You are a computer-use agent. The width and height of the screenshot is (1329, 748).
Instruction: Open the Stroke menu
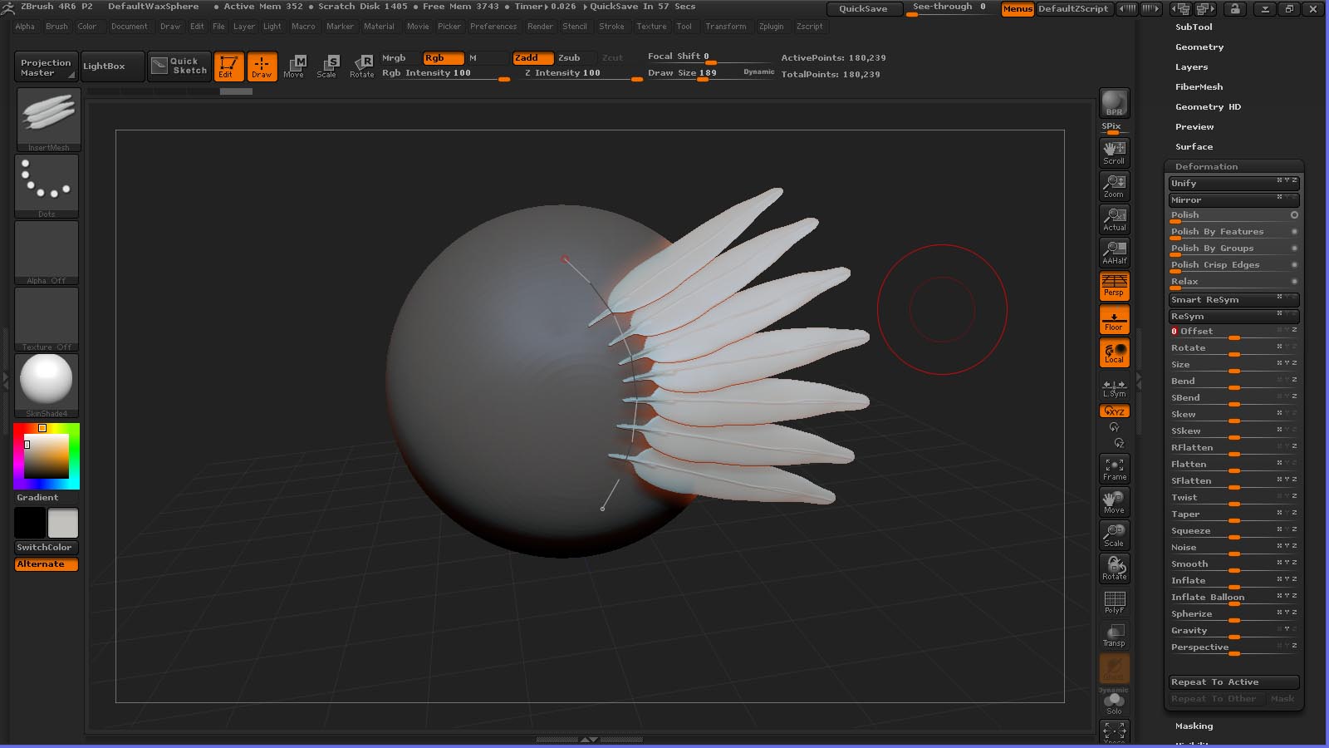pyautogui.click(x=611, y=27)
